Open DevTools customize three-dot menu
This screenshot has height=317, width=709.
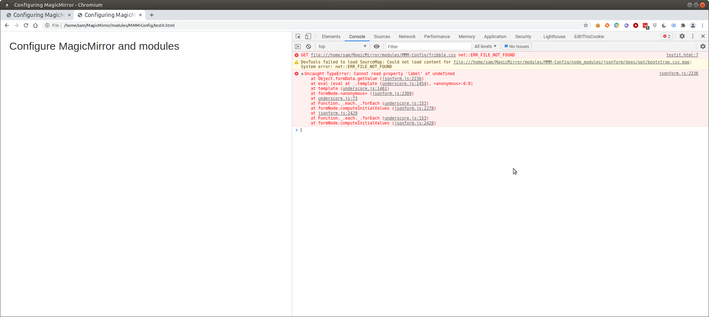693,36
